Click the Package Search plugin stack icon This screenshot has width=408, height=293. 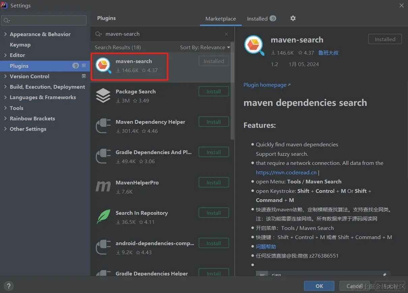point(103,95)
